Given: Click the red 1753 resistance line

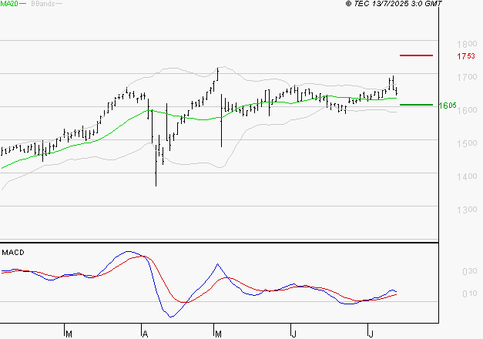Looking at the screenshot, I should (x=416, y=55).
